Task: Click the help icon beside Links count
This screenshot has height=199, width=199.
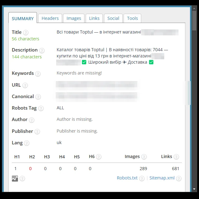Action: point(176,157)
